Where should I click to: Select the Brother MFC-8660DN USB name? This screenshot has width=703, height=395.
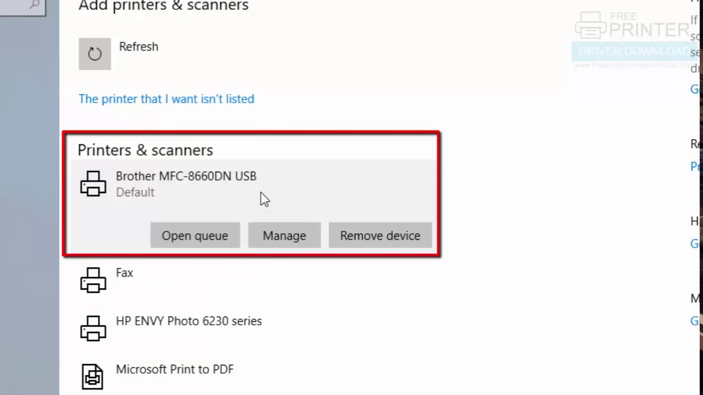(x=186, y=176)
